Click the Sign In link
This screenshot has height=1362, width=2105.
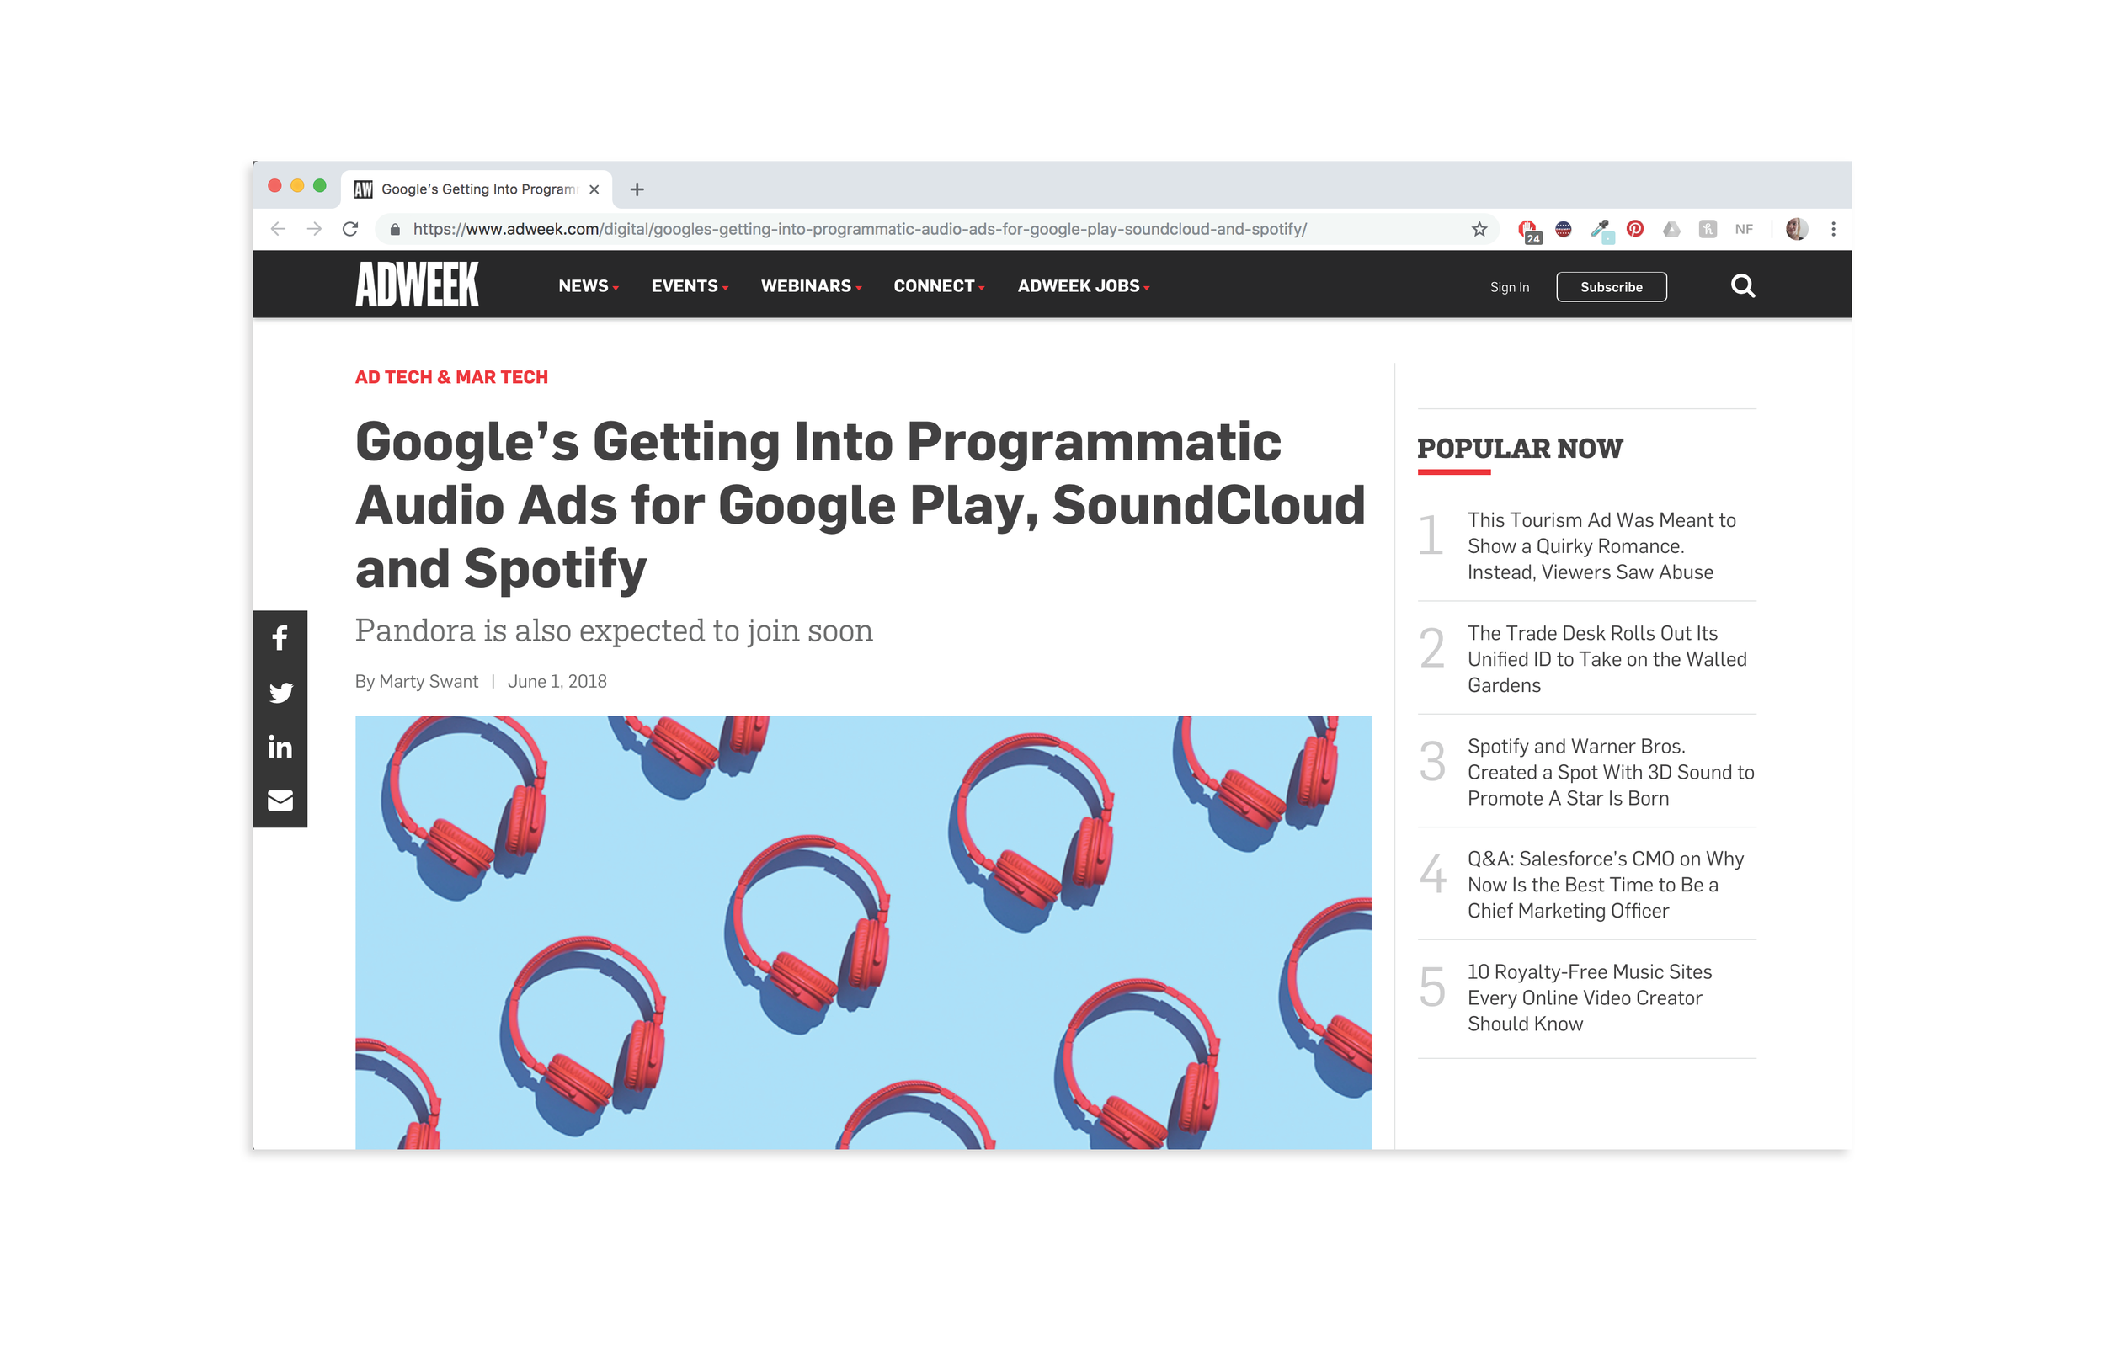1509,286
